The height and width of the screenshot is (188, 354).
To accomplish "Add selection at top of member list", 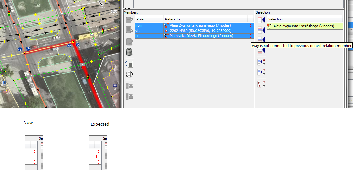I will (x=261, y=20).
